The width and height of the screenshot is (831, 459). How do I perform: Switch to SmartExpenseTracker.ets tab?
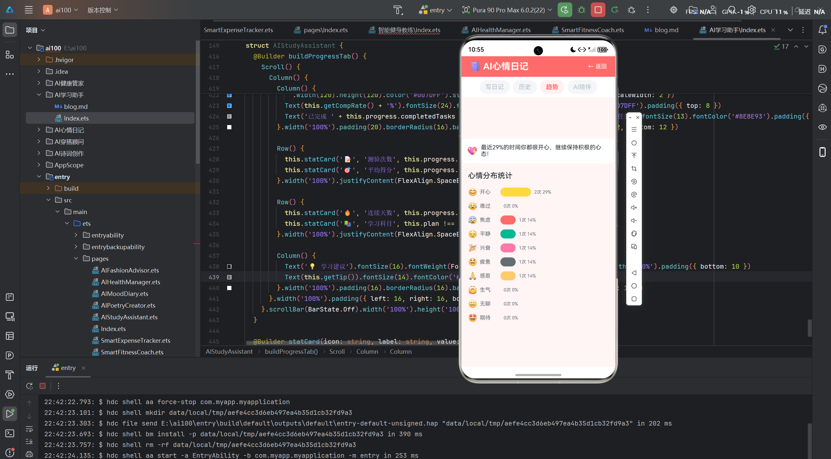[238, 30]
